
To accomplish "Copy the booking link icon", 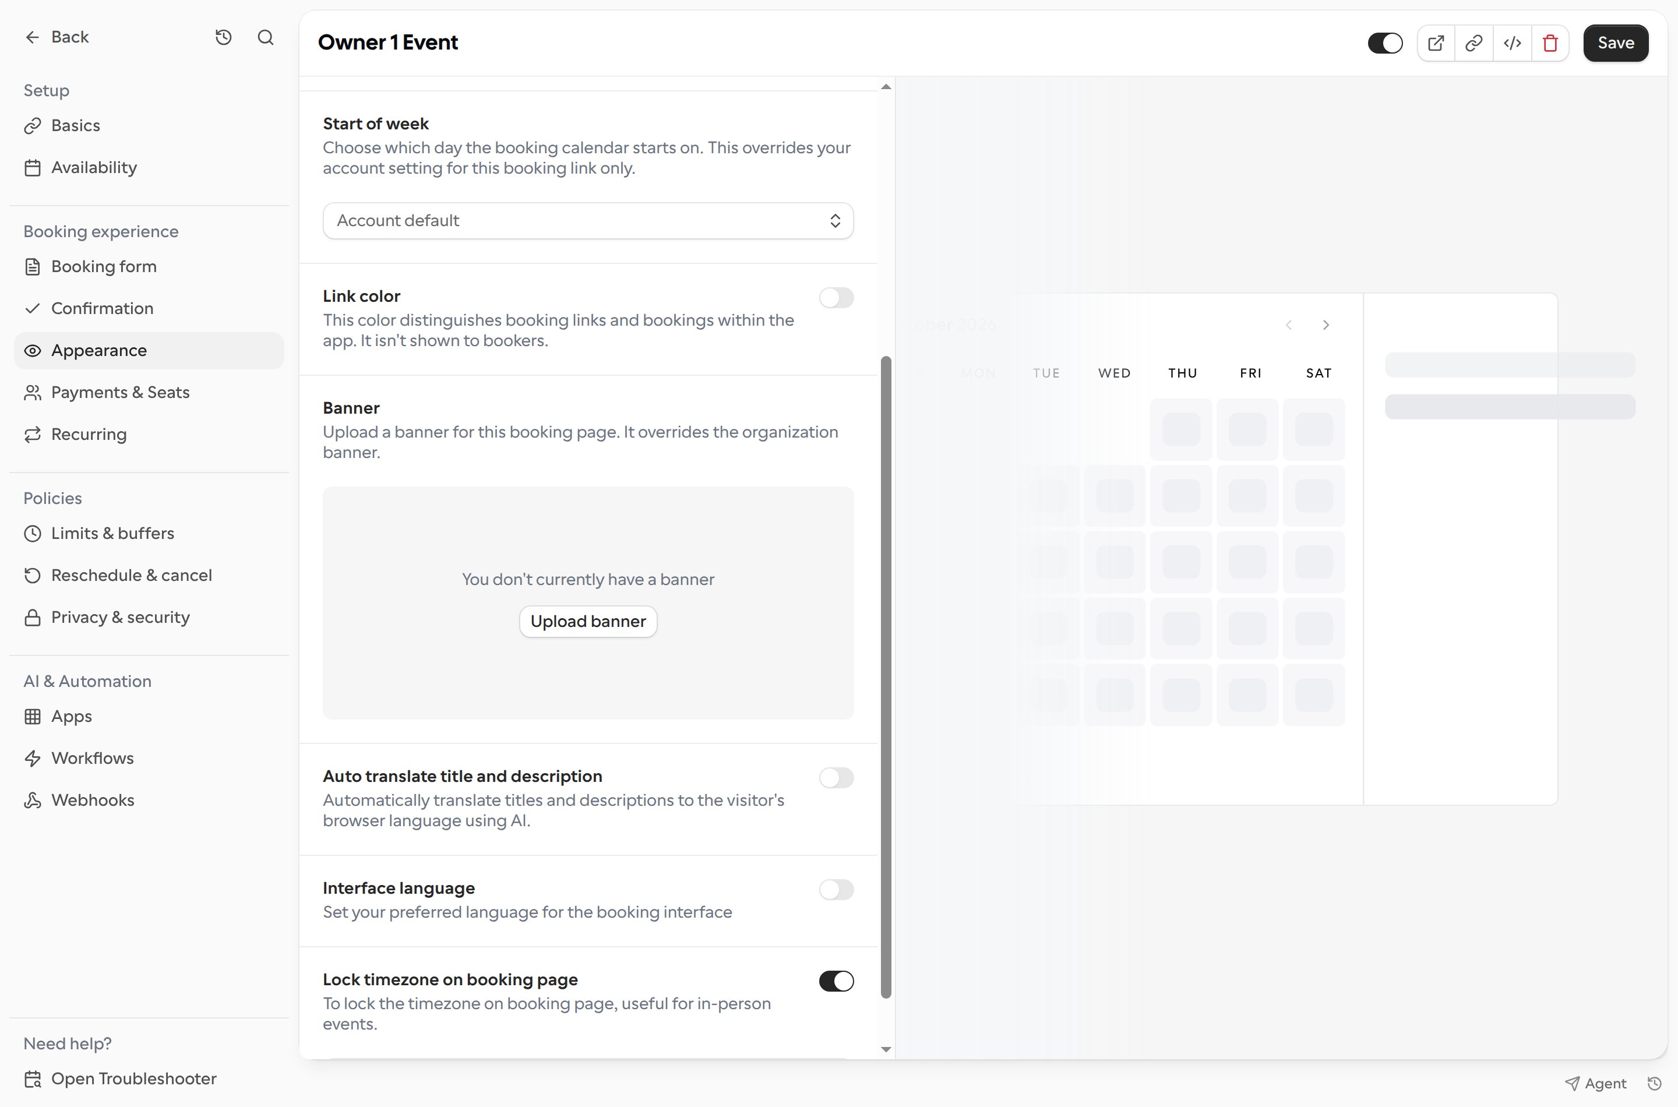I will click(x=1474, y=43).
